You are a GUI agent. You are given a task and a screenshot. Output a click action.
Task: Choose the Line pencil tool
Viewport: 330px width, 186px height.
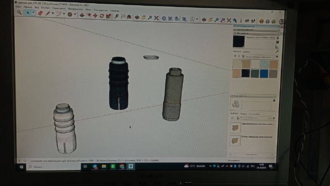(48, 14)
